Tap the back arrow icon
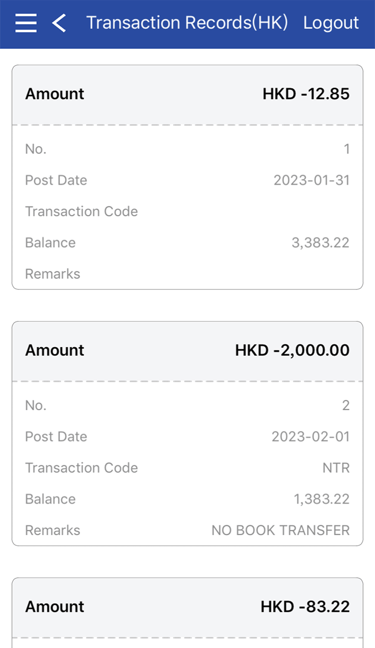375x648 pixels. [x=59, y=23]
